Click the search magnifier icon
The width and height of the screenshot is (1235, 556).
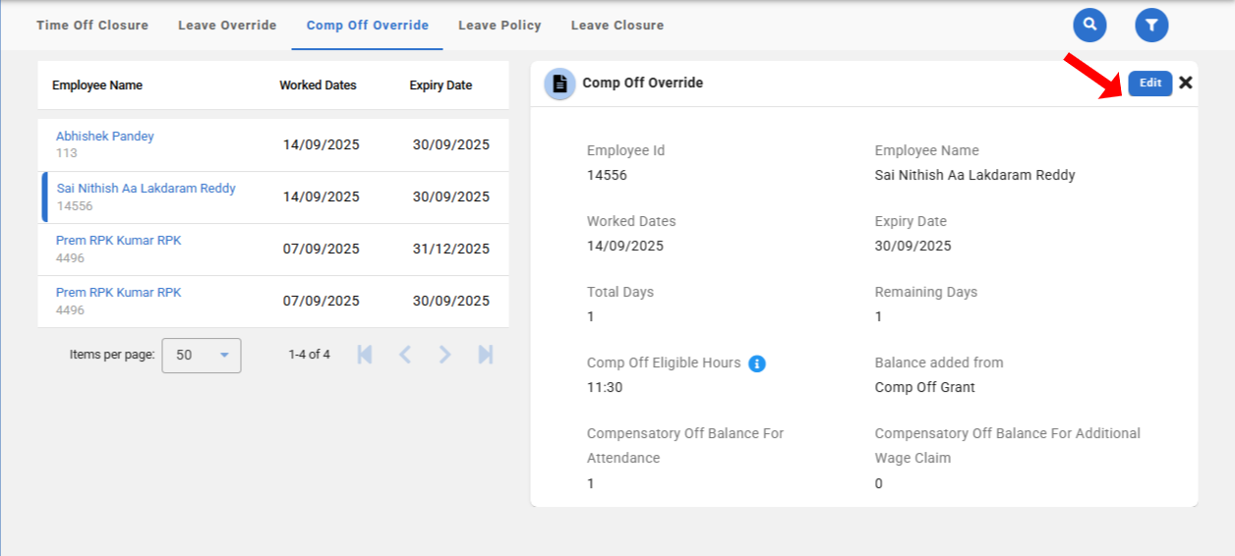pos(1089,25)
